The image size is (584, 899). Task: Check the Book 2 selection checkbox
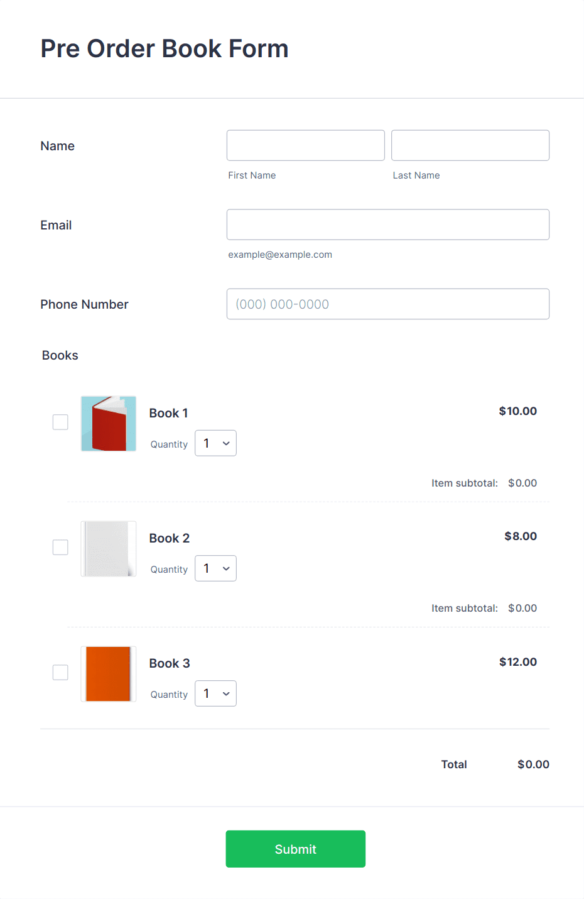coord(60,547)
